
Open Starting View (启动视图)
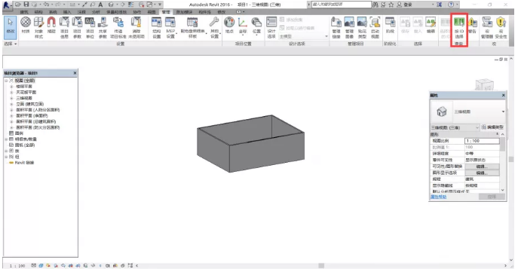pos(375,27)
